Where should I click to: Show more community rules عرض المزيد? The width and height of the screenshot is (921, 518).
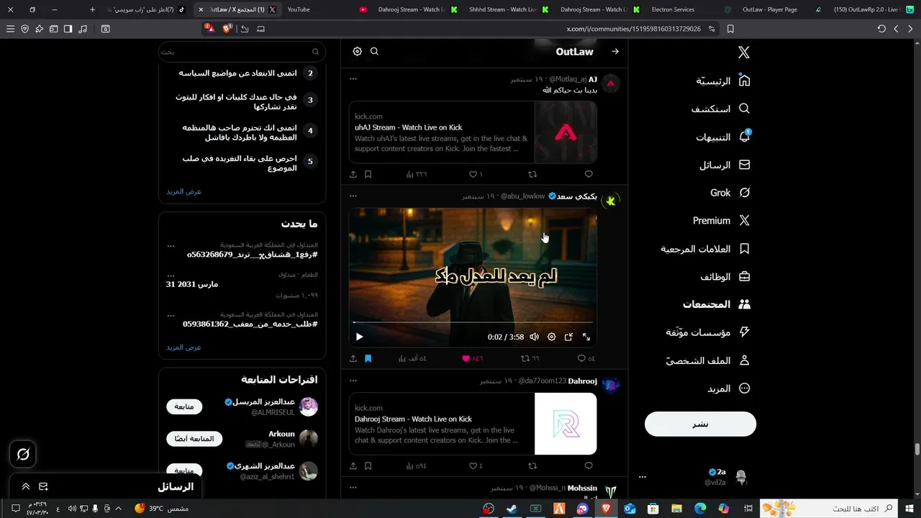[x=184, y=191]
